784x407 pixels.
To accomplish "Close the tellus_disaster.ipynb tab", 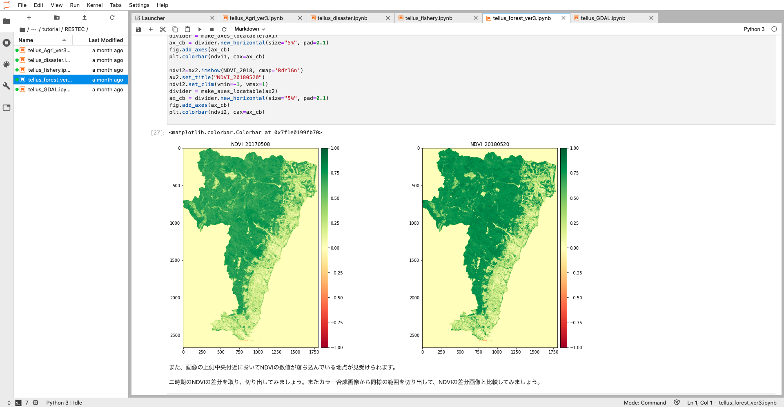I will point(388,18).
